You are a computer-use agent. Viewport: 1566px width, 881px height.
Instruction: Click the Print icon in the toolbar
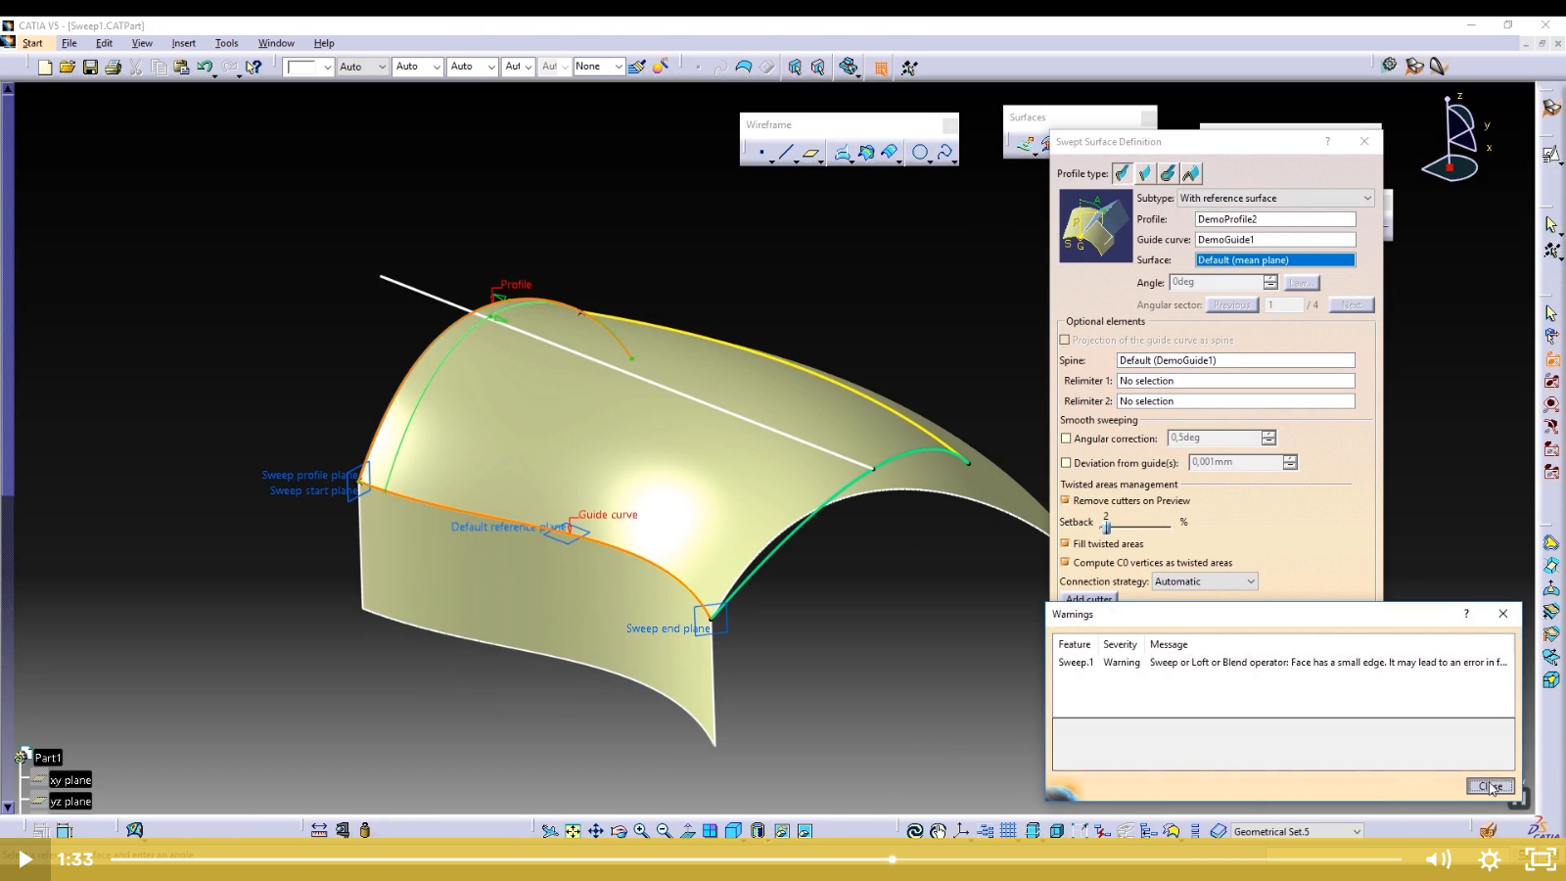pyautogui.click(x=113, y=68)
